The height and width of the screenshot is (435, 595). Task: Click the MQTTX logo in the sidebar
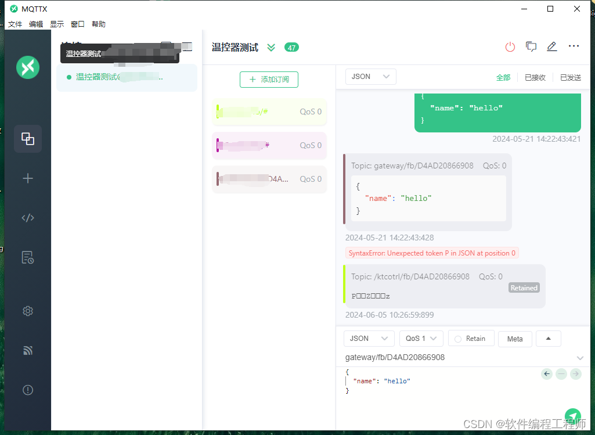click(x=28, y=67)
